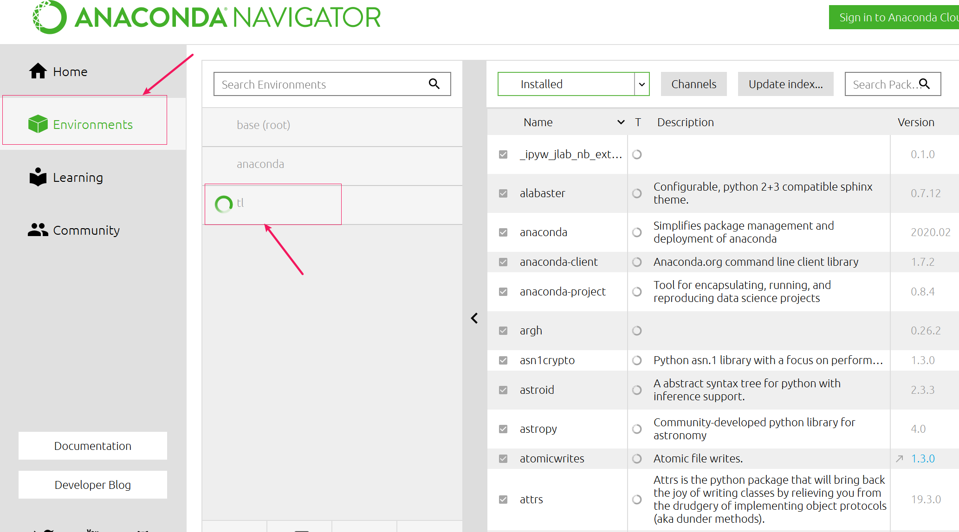Click the Search Packages magnifier icon
This screenshot has height=532, width=959.
tap(924, 84)
